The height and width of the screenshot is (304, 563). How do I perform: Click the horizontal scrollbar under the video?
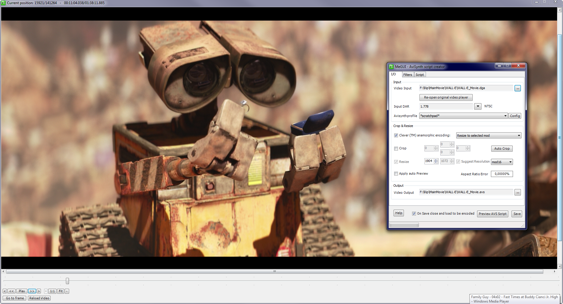point(274,271)
